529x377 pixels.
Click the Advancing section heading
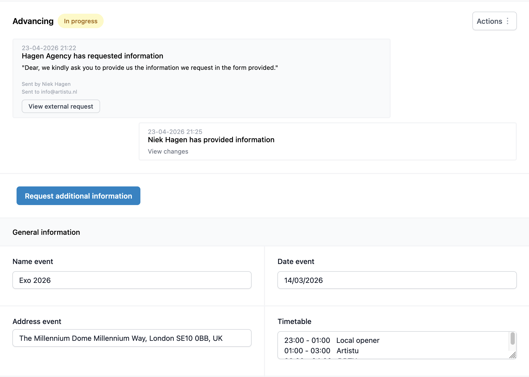click(33, 21)
